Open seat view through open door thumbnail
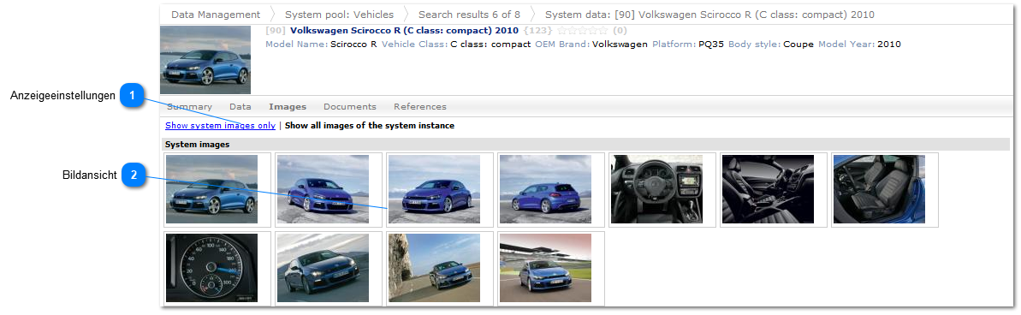The image size is (1021, 315). (x=879, y=189)
